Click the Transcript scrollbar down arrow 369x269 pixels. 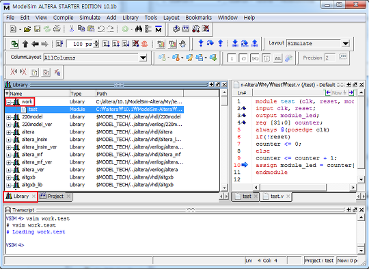tap(361, 250)
